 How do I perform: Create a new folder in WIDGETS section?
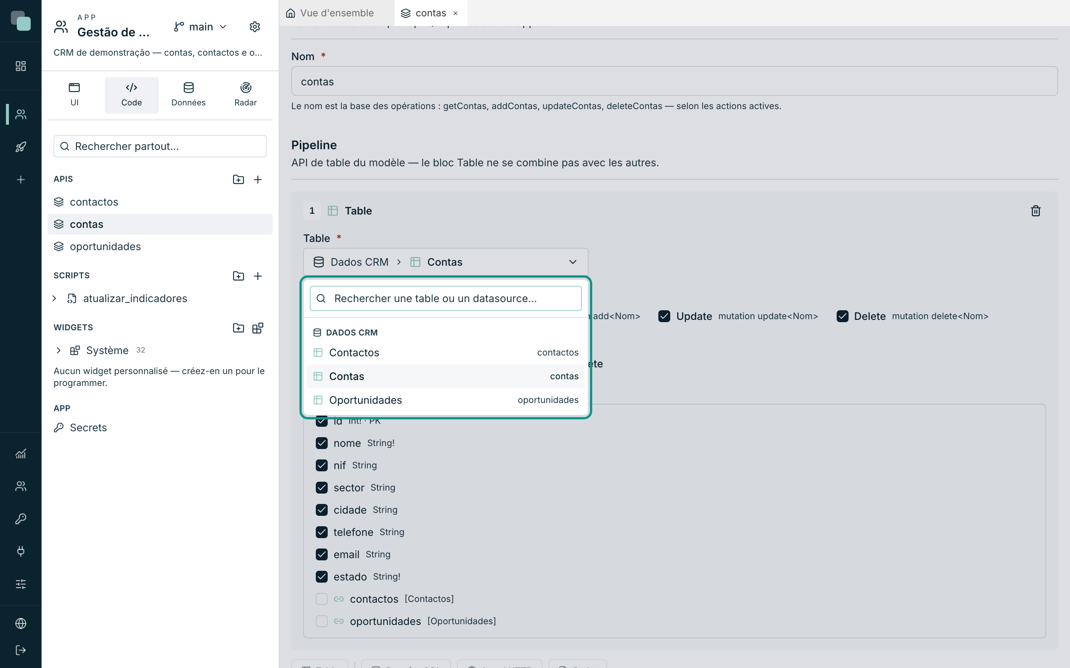pyautogui.click(x=238, y=328)
